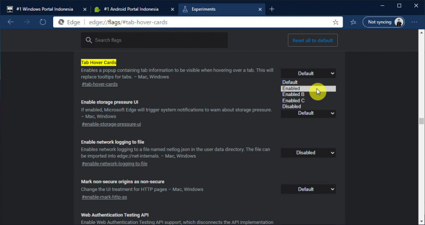Open the Favorites list icon

(353, 22)
